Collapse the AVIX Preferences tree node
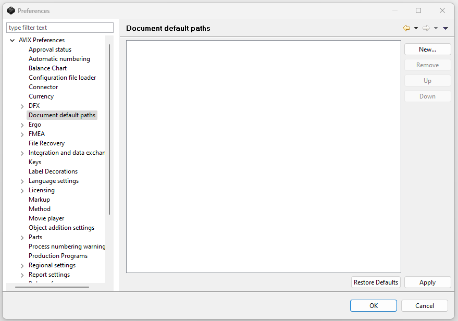This screenshot has height=321, width=458. pos(12,40)
